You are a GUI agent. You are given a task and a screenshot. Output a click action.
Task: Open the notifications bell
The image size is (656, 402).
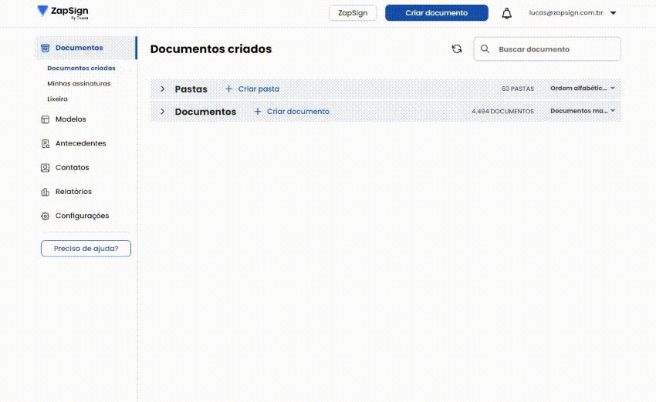point(506,13)
